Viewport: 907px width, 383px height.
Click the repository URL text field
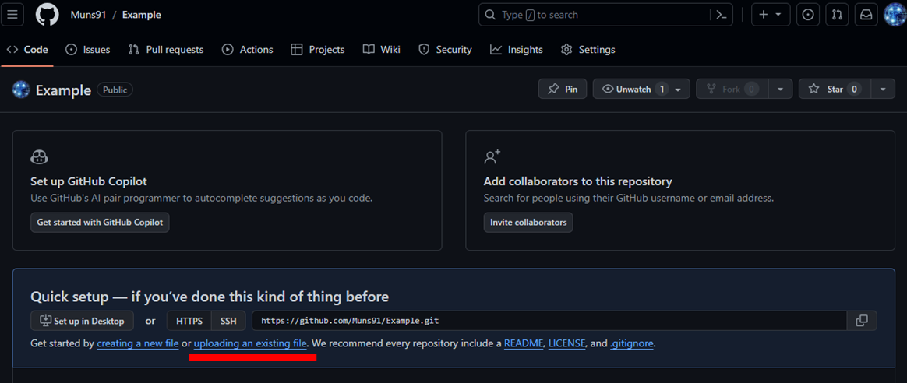click(549, 320)
